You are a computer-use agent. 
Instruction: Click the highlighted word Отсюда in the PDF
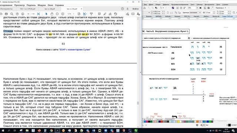[8, 31]
